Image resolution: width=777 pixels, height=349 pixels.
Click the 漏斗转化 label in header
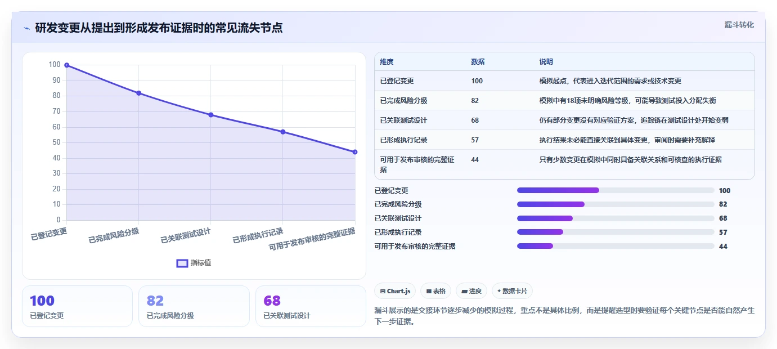[x=739, y=25]
